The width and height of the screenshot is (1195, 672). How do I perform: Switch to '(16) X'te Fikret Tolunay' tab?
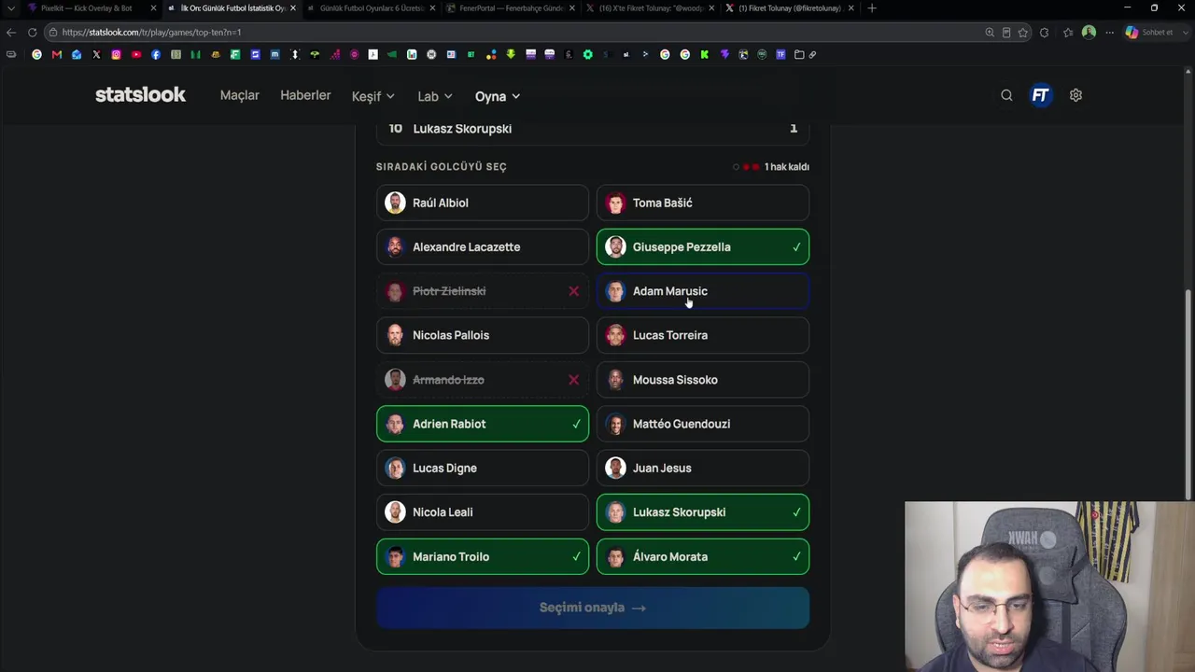pyautogui.click(x=650, y=8)
